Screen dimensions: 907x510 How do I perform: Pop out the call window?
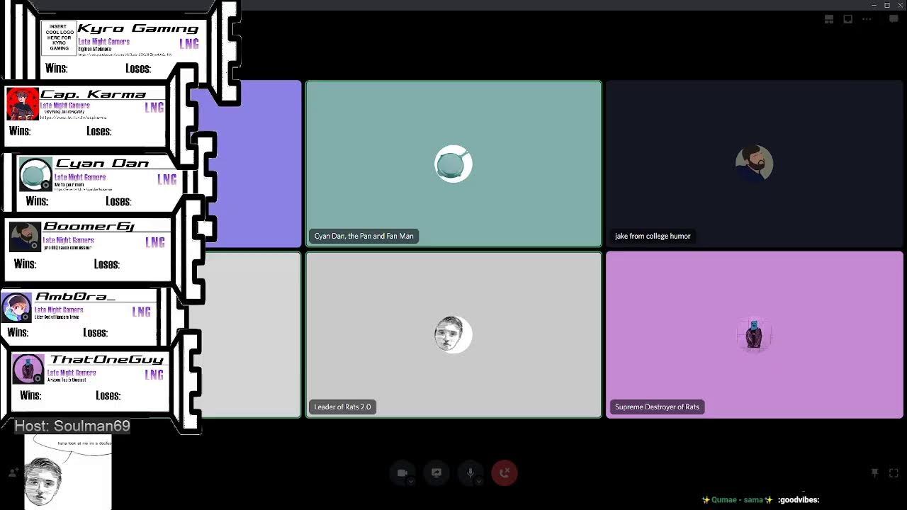(x=847, y=19)
